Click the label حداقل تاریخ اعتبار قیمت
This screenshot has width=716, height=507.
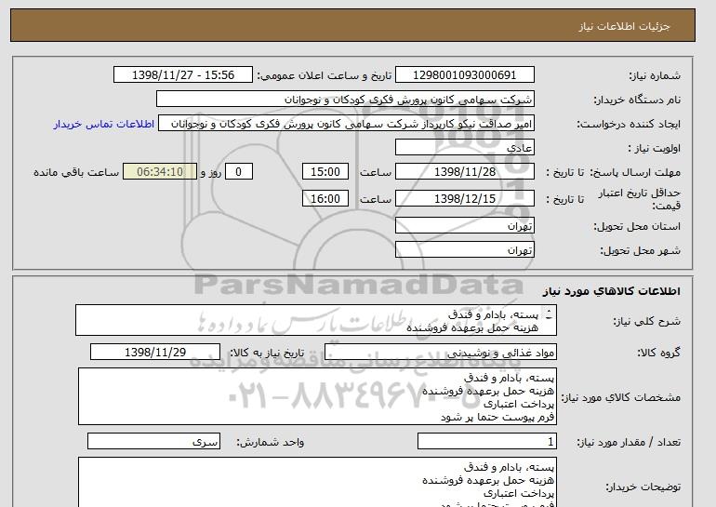point(640,199)
